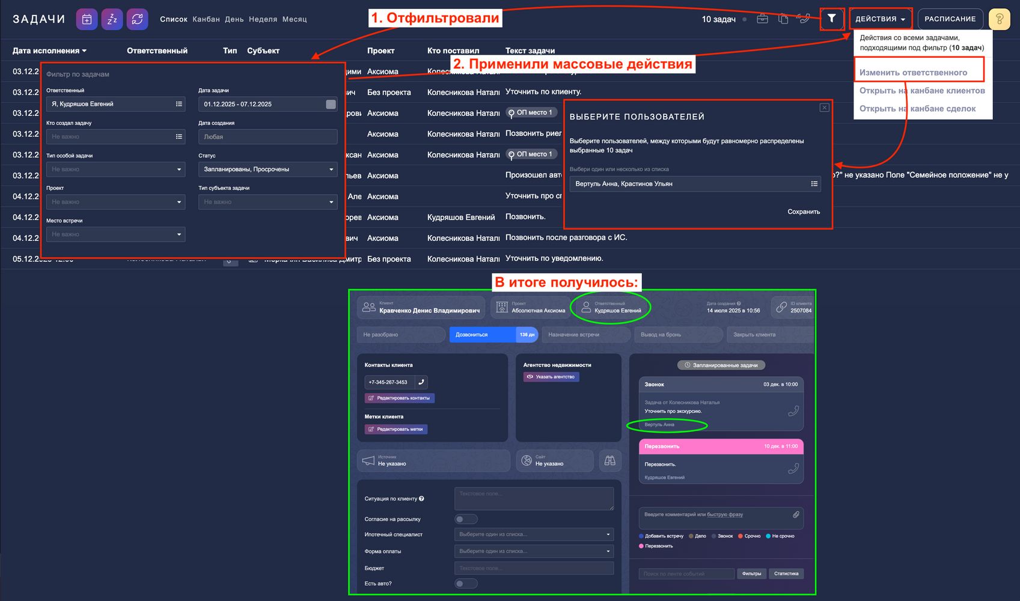The height and width of the screenshot is (601, 1020).
Task: Click megaphone Источник block
Action: [x=433, y=460]
